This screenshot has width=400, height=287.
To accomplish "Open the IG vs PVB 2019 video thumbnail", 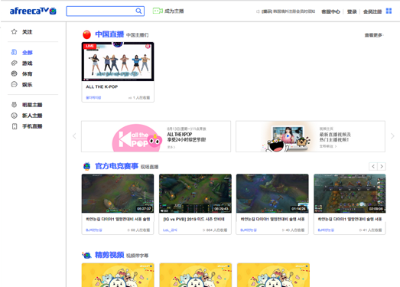I will (195, 194).
